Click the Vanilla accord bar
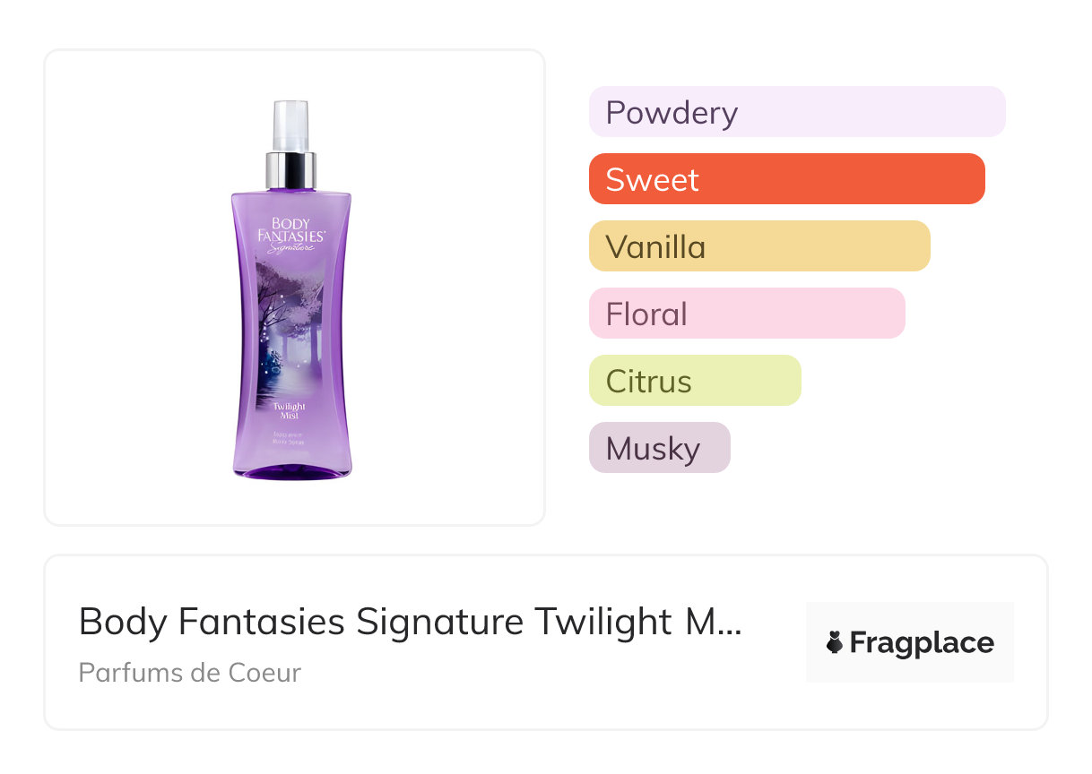Viewport: 1092px width, 774px height. pos(758,246)
